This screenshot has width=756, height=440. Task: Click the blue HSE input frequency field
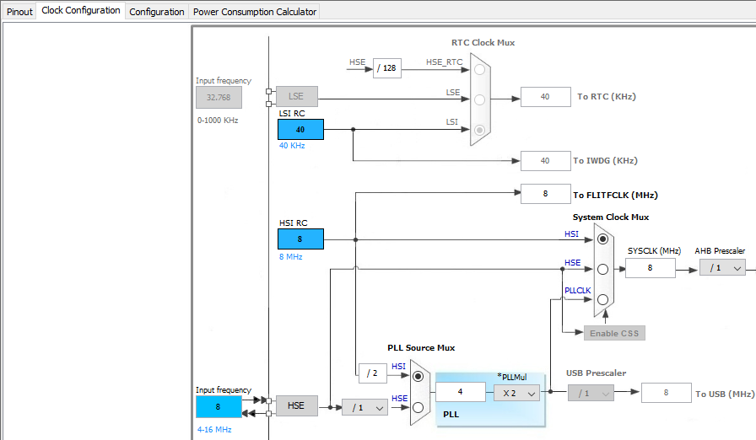click(219, 407)
